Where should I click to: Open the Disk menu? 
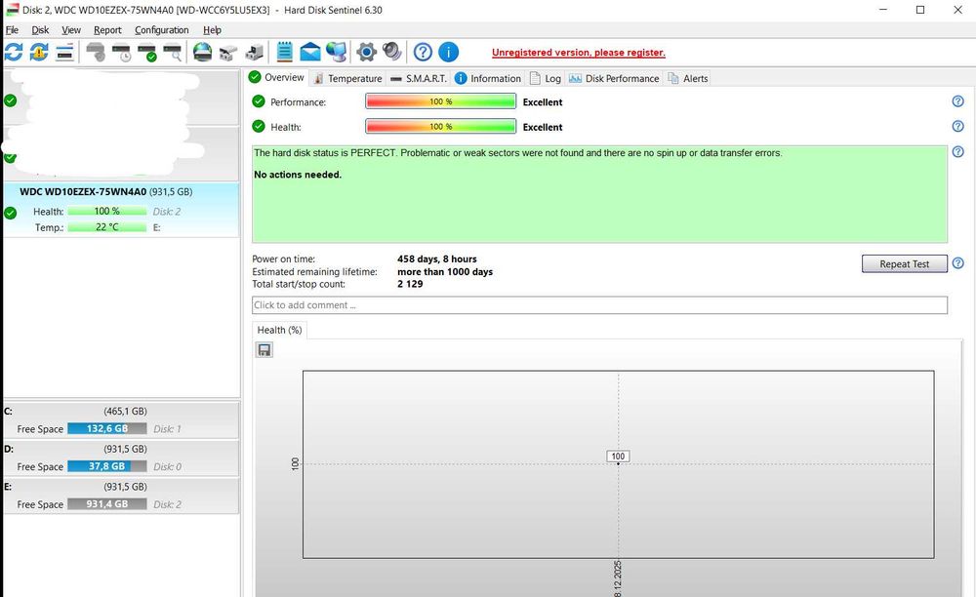[40, 30]
